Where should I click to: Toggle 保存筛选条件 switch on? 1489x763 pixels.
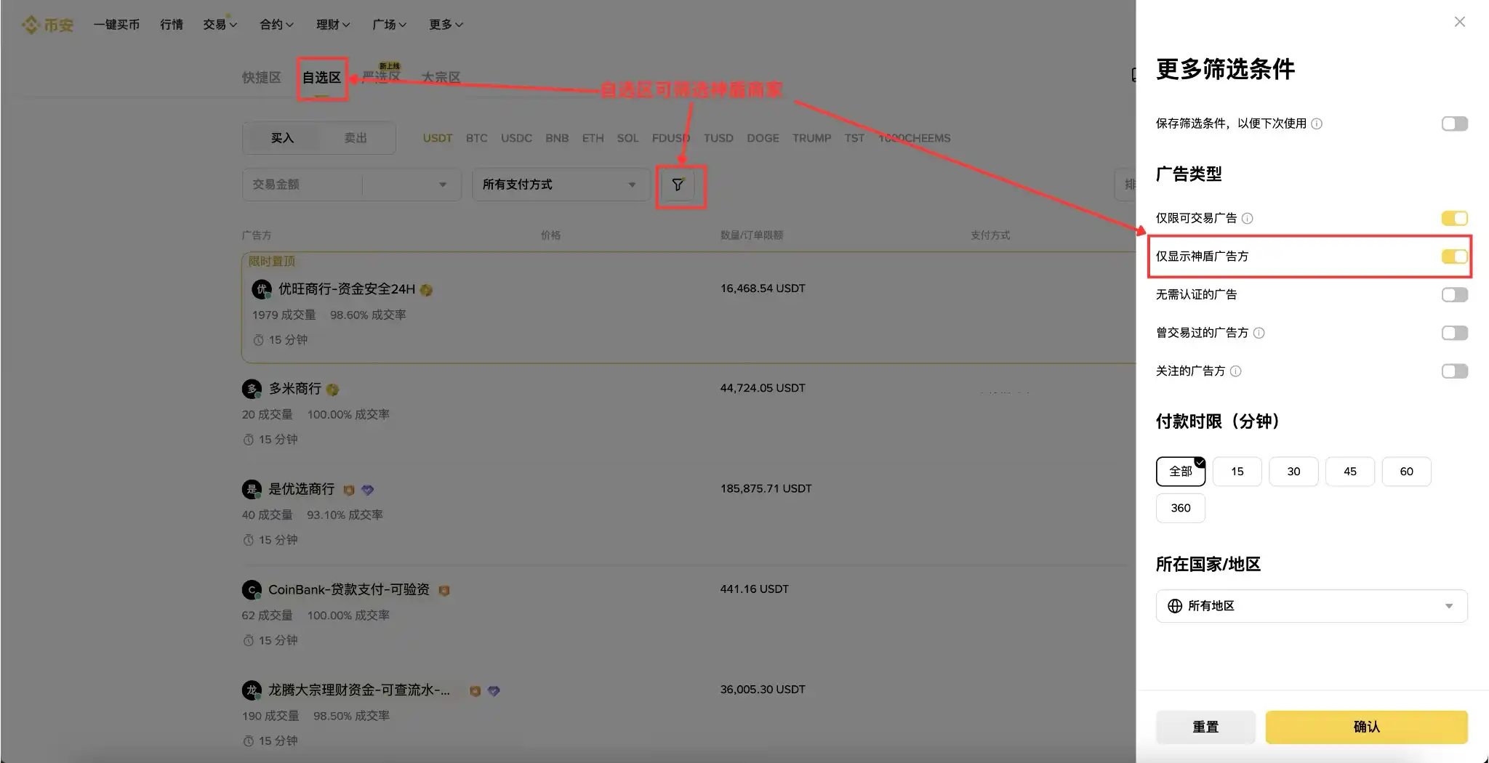1455,124
